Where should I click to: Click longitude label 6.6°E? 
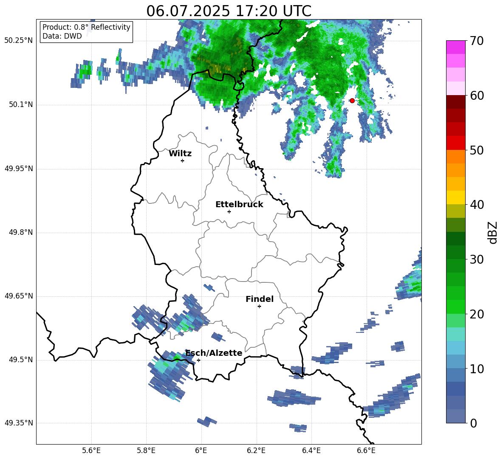tap(366, 451)
